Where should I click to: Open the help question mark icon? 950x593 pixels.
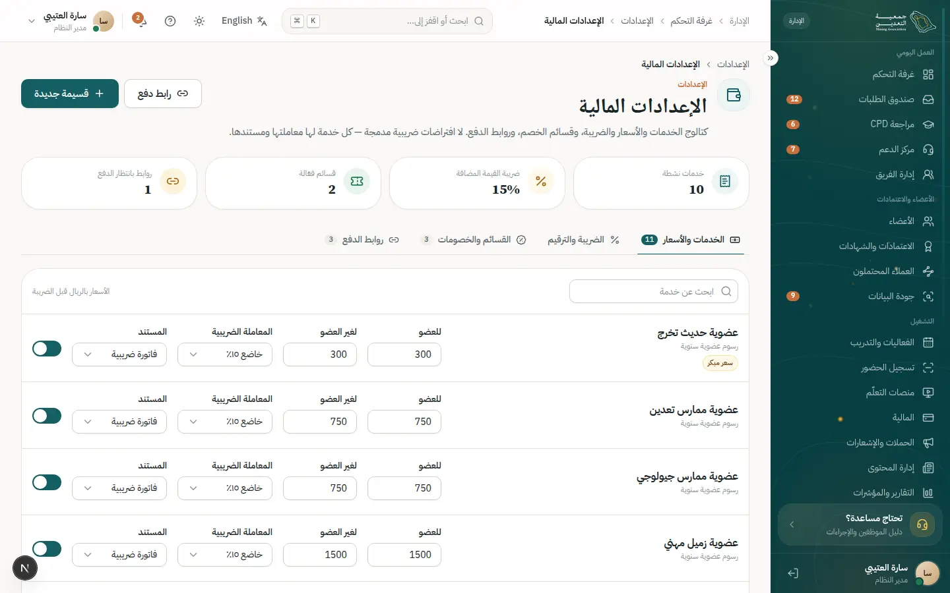[170, 21]
